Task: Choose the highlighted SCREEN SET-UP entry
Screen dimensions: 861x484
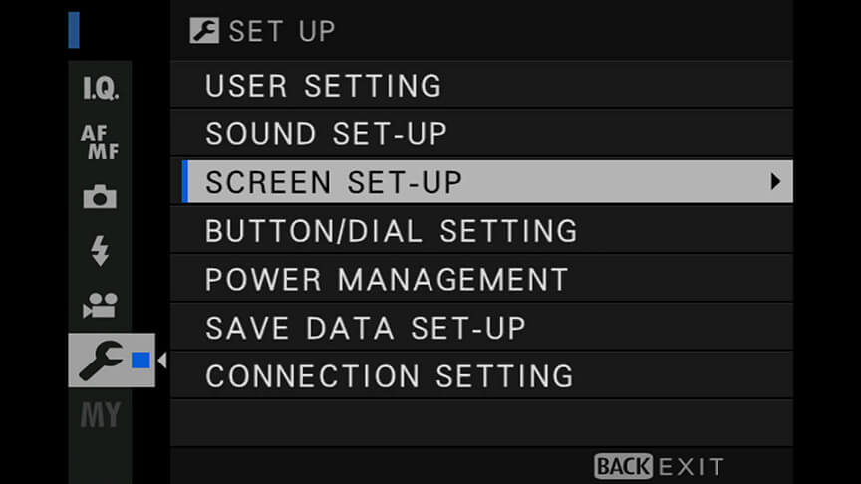Action: pos(334,182)
